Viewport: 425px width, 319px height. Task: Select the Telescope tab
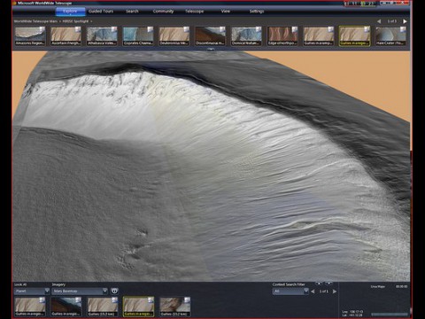pyautogui.click(x=195, y=12)
